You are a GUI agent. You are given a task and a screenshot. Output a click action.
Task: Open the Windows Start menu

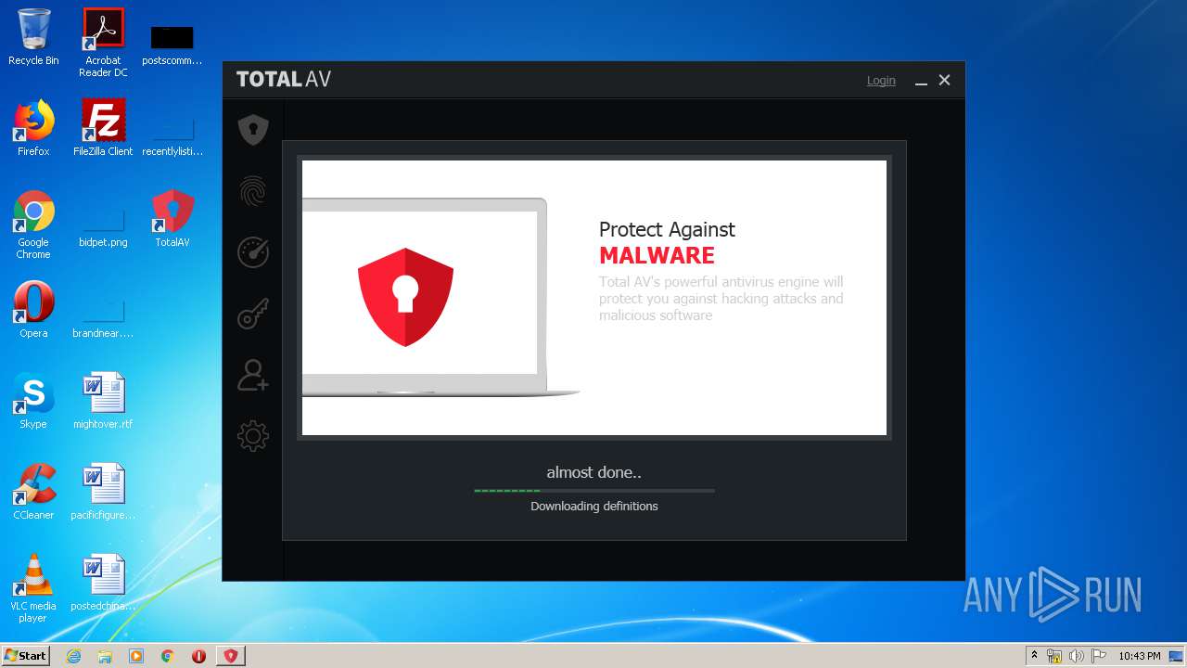pos(26,655)
